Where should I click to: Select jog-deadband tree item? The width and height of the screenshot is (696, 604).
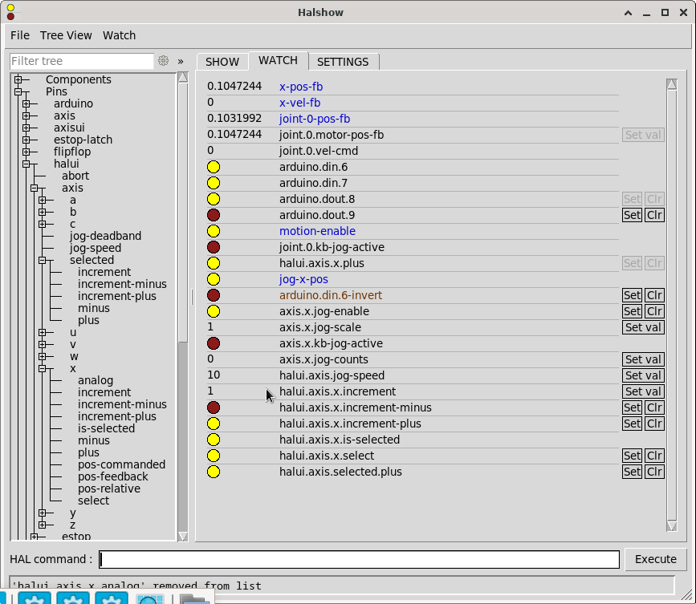point(105,236)
